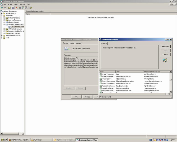Click the contact icon beside Игорь Тужилков

101,74
